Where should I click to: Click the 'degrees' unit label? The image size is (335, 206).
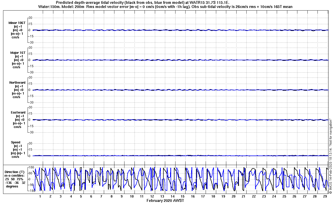[12, 186]
